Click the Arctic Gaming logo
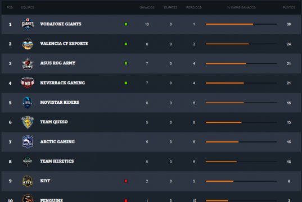 28,142
